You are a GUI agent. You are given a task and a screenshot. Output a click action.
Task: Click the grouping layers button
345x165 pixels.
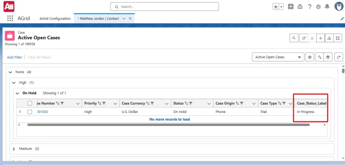tap(328, 57)
